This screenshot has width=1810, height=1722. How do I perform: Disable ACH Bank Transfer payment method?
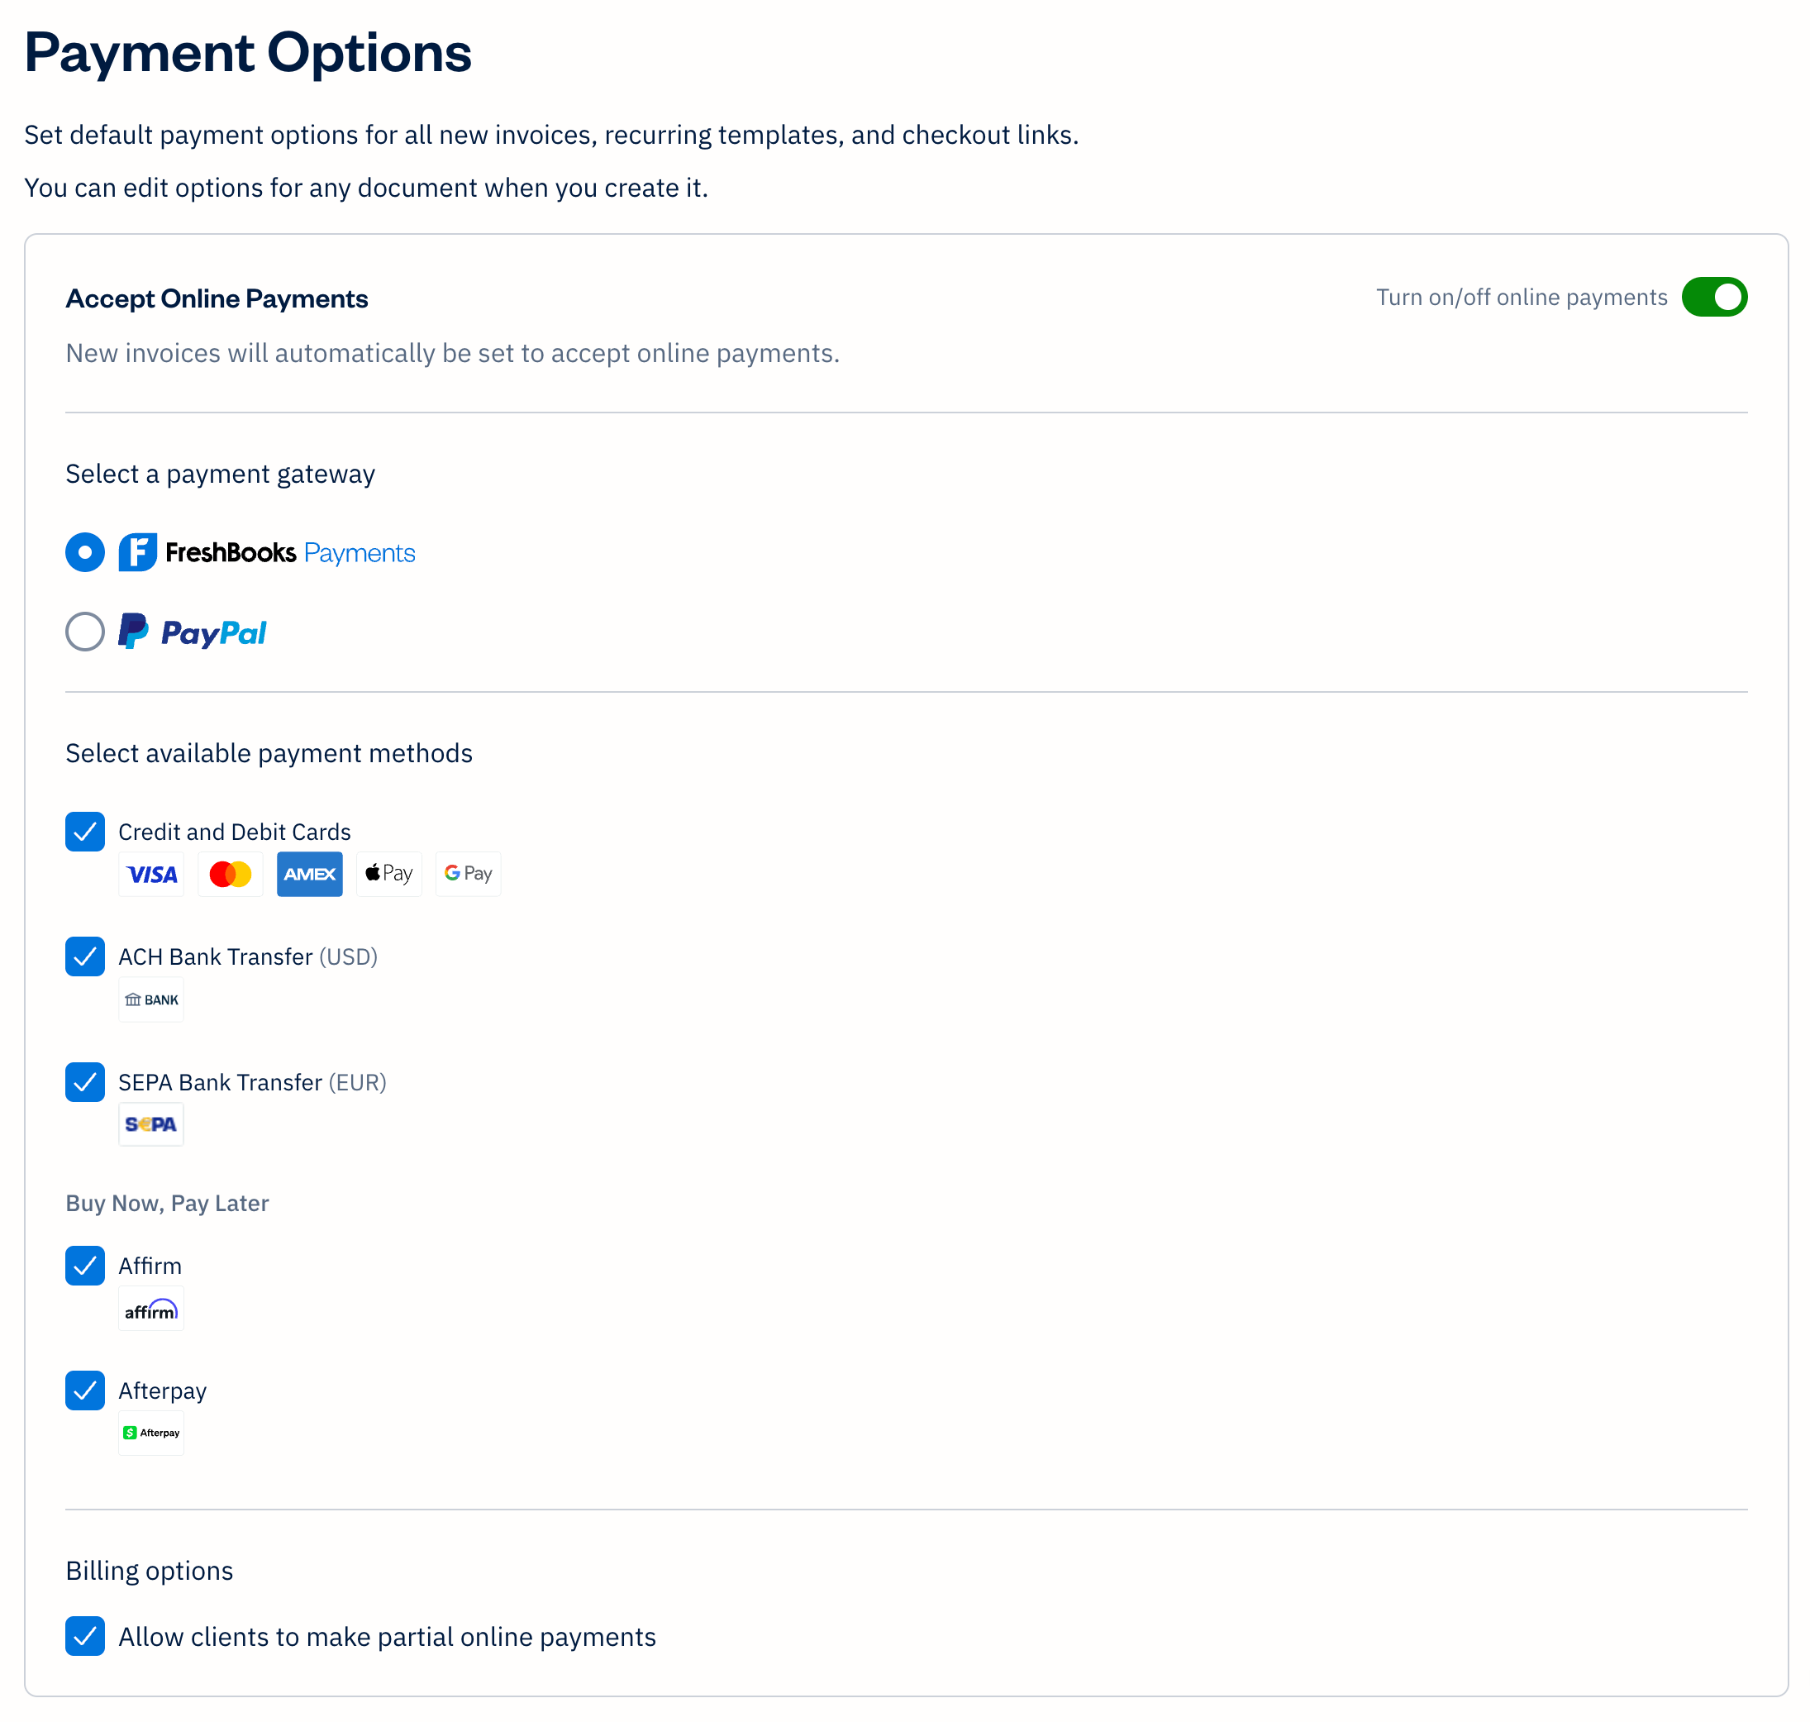pos(84,957)
